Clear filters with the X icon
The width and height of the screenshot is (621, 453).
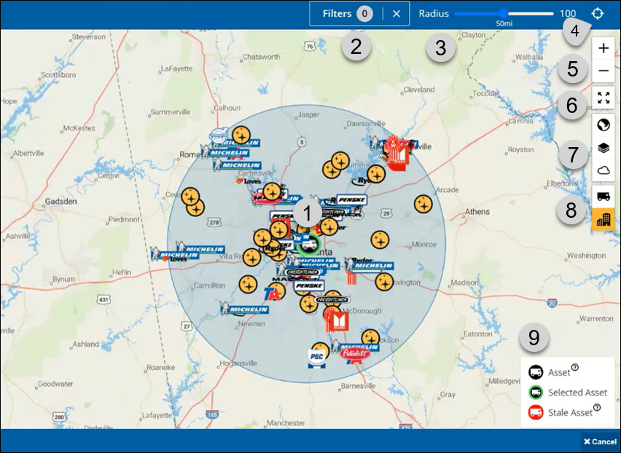396,14
